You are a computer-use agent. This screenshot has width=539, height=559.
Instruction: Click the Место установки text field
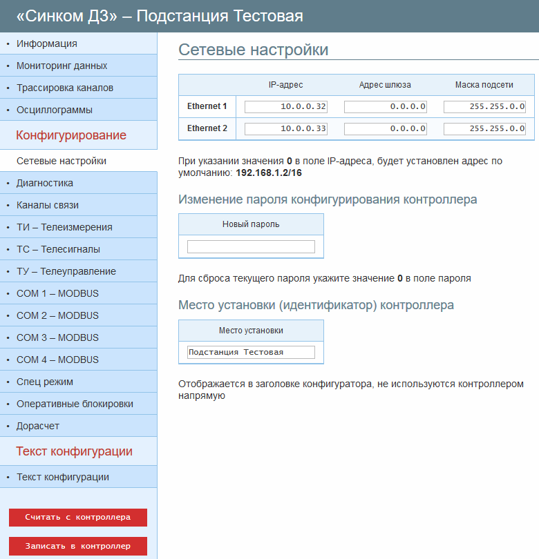coord(251,352)
